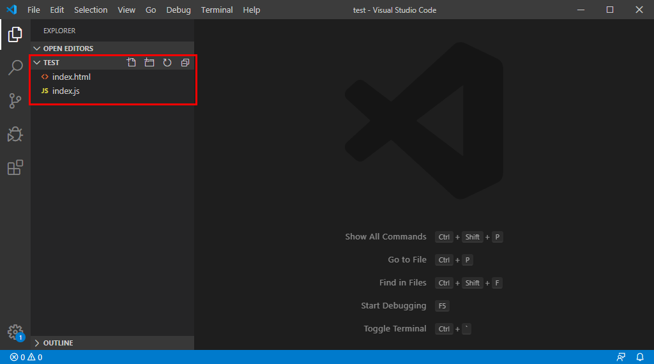Screen dimensions: 654x364
Task: Click the JS icon beside index.js
Action: pos(45,91)
